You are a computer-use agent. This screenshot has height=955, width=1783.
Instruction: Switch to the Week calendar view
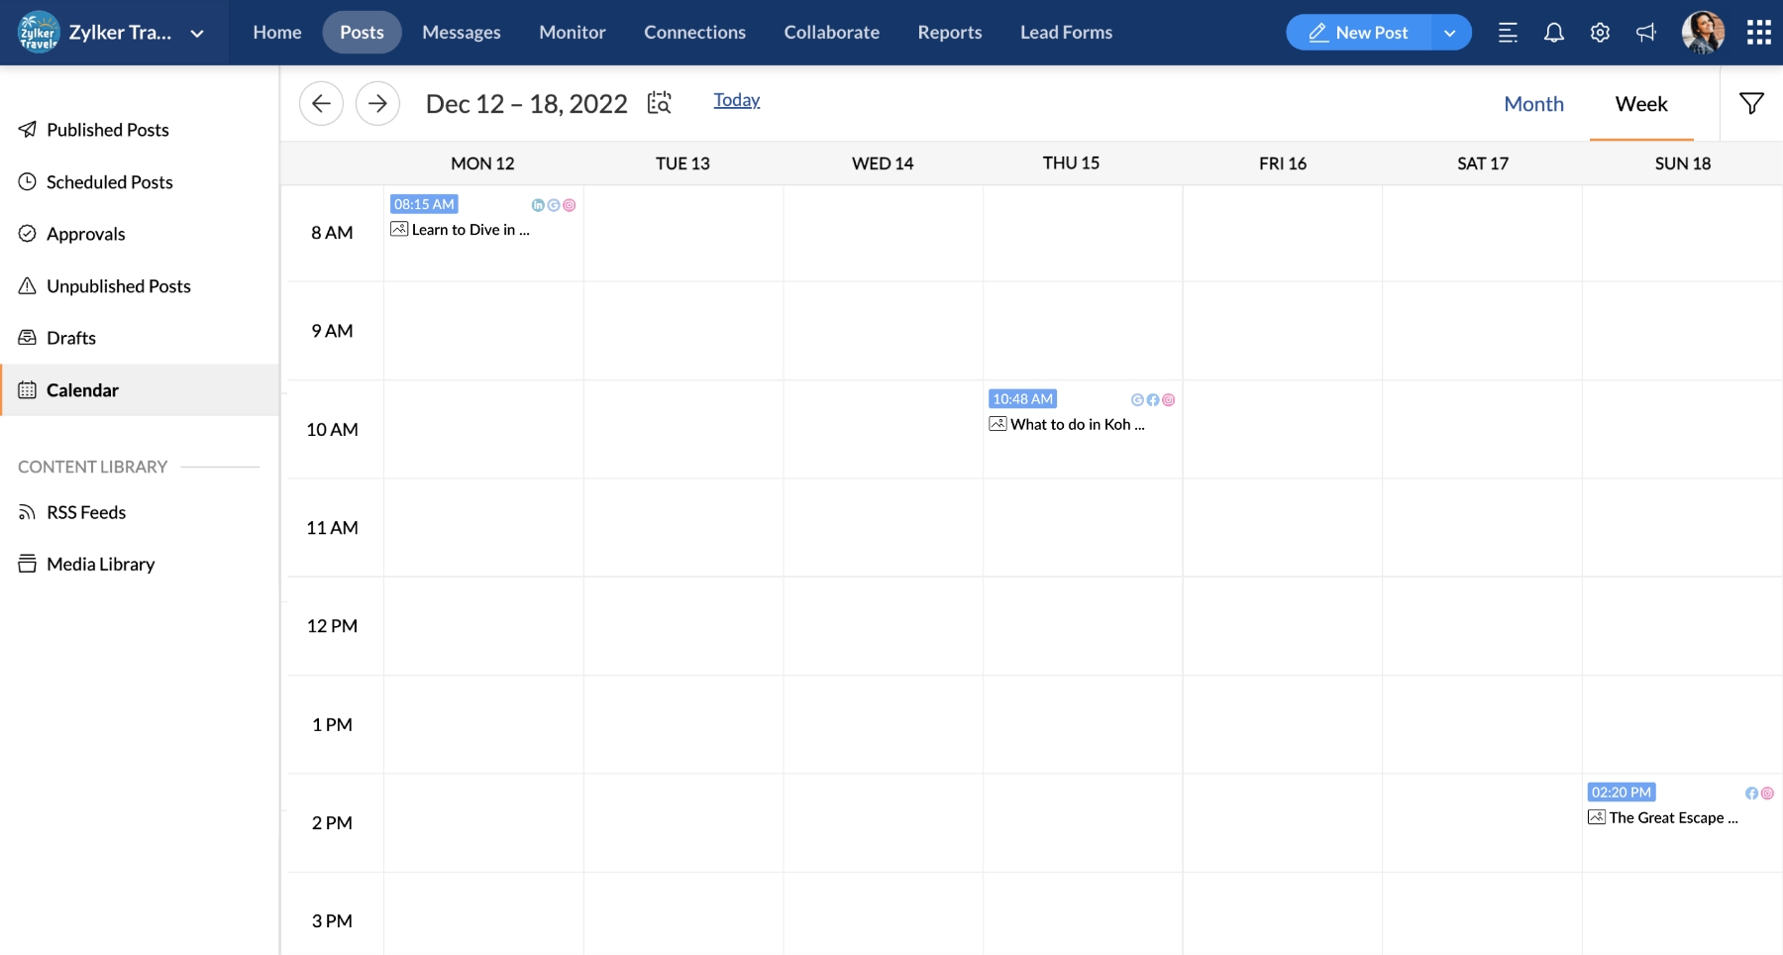[x=1641, y=103]
